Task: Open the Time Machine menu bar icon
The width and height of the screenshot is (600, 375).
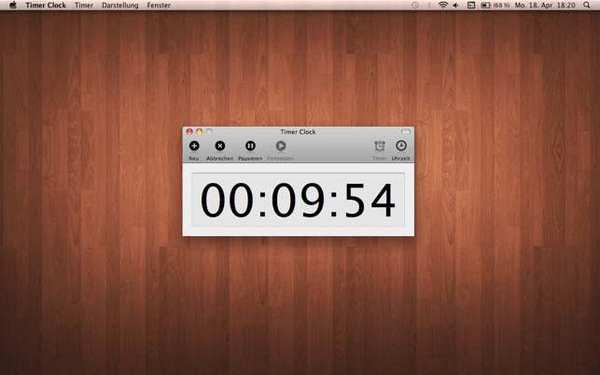Action: (415, 5)
